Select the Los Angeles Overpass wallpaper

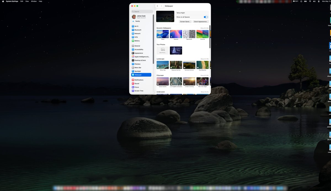(176, 81)
